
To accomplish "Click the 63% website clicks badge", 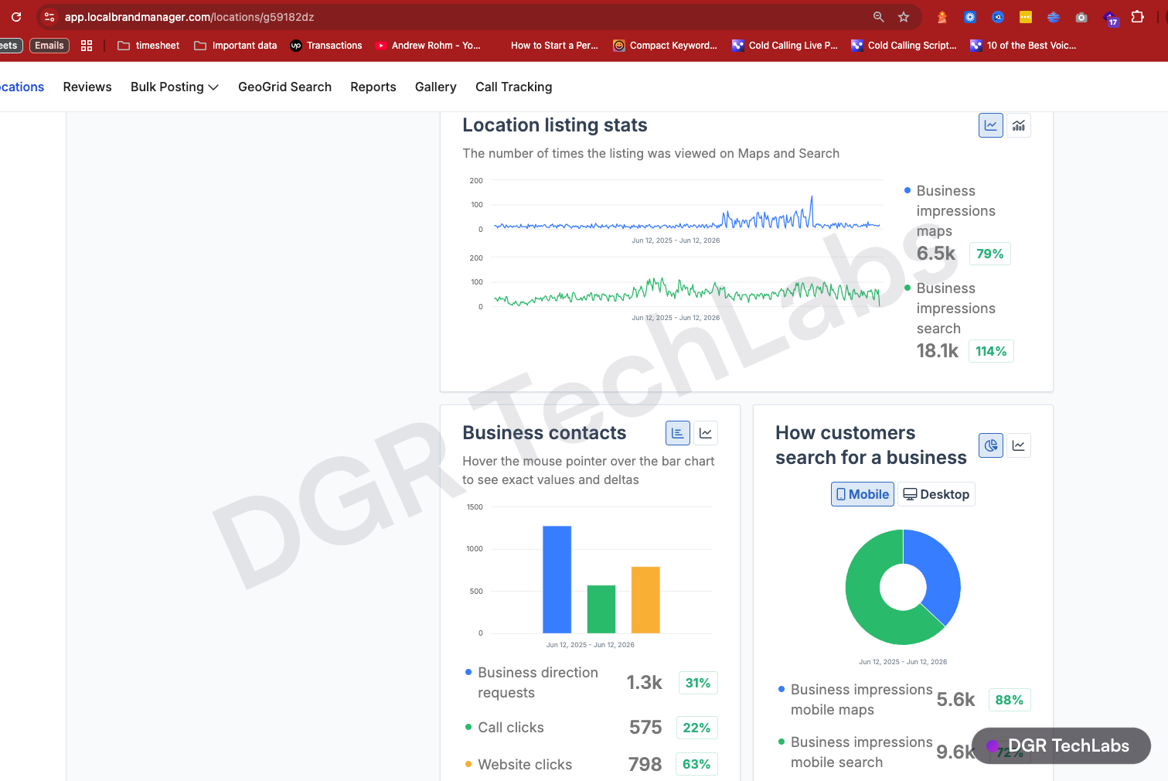I will tap(696, 764).
